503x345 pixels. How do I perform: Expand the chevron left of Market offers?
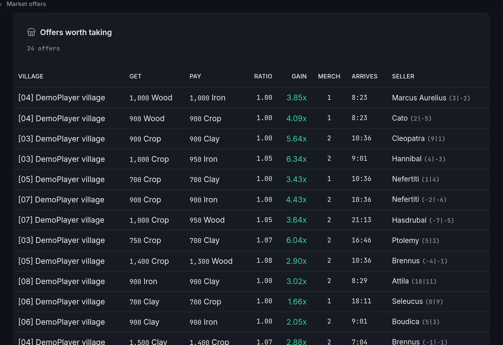1,4
